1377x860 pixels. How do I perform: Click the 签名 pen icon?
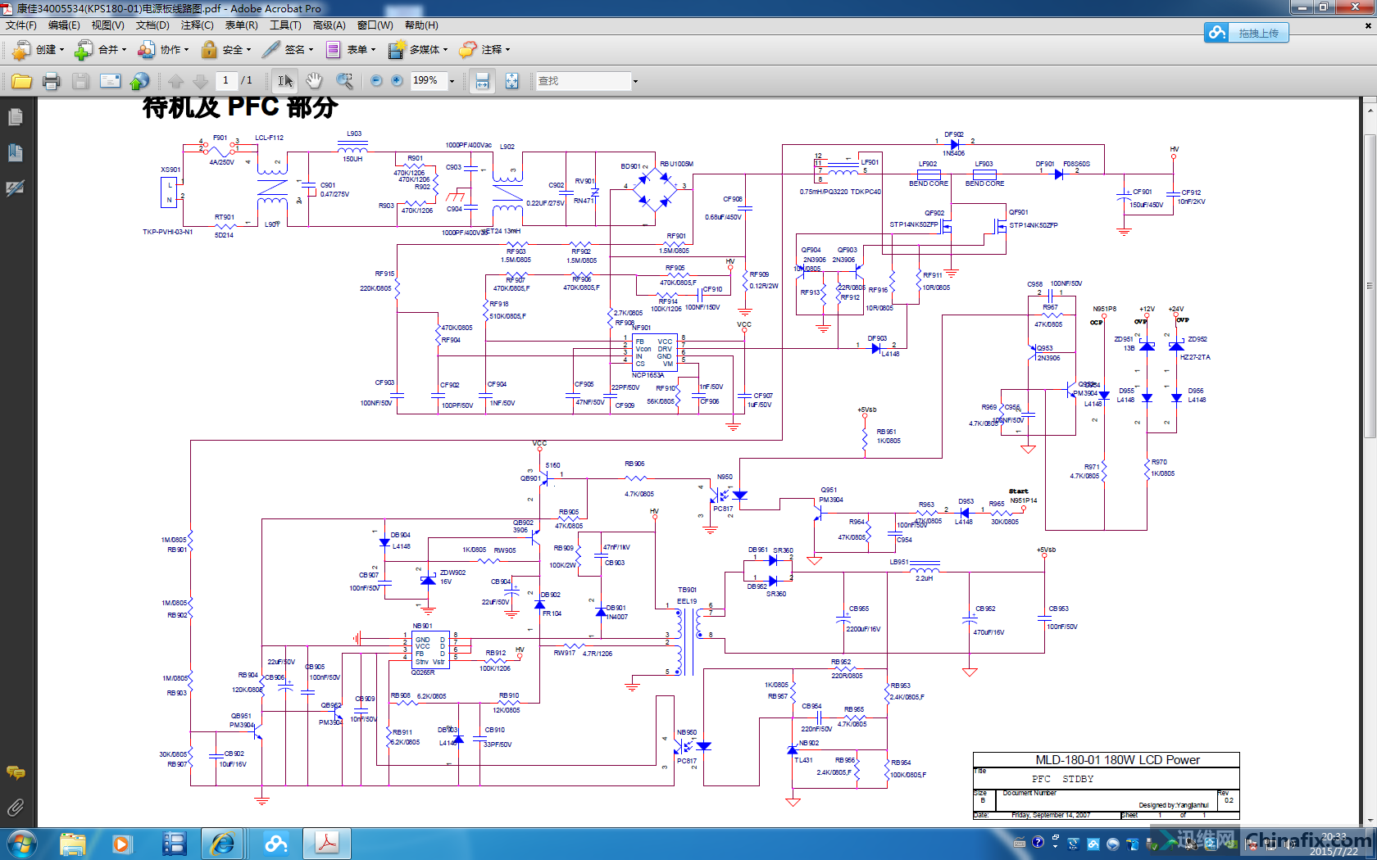point(271,50)
